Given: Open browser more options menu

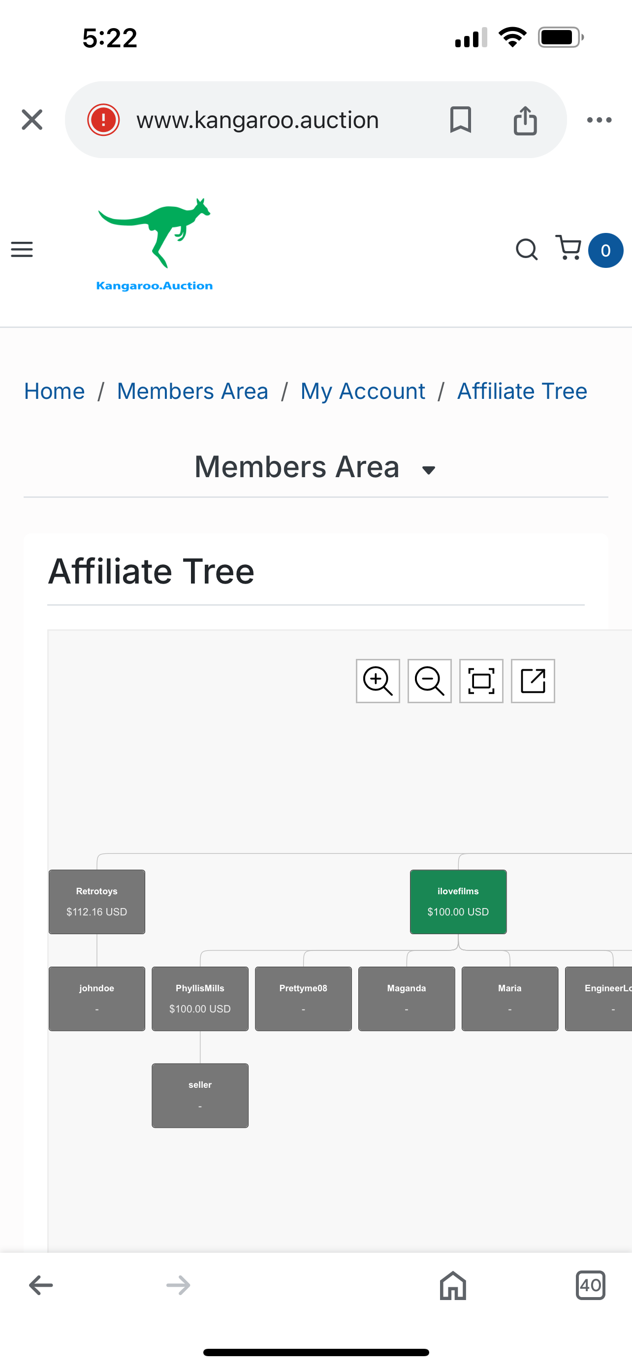Looking at the screenshot, I should (599, 120).
